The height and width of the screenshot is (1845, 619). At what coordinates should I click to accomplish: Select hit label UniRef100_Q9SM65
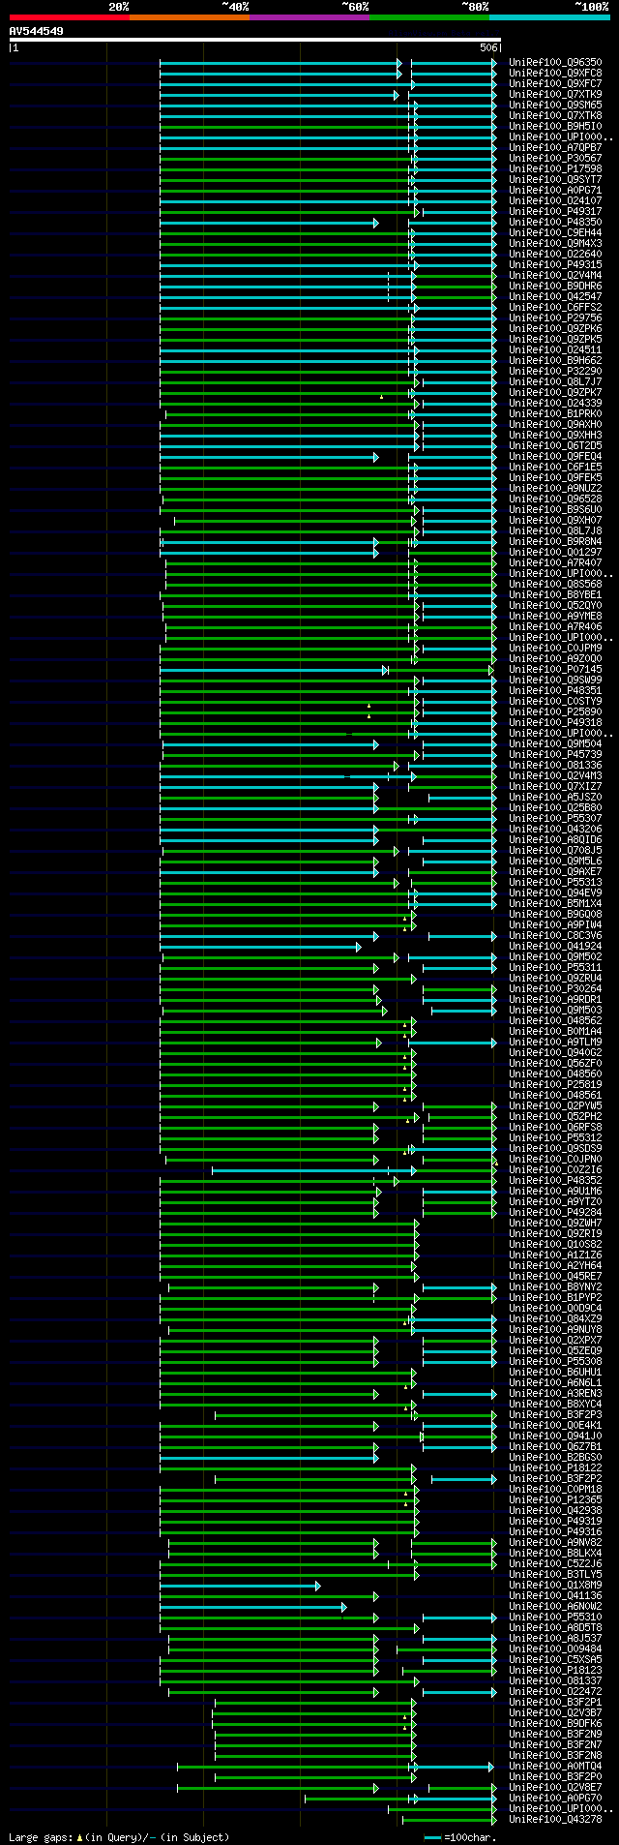click(x=555, y=105)
